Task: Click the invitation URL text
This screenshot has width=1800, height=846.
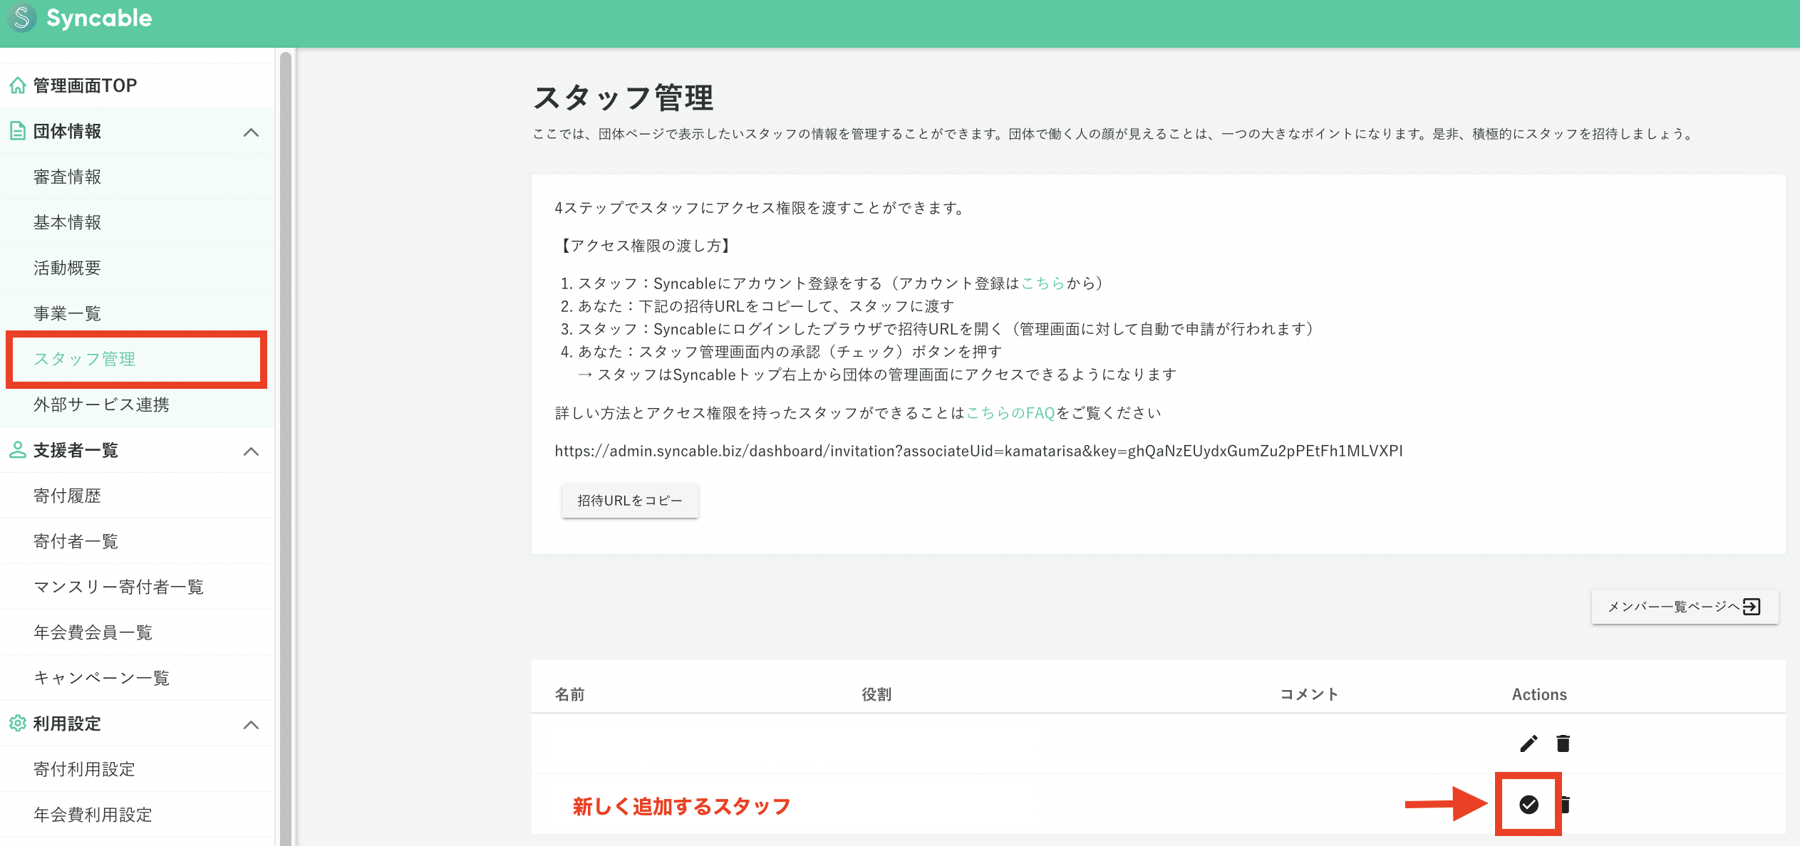Action: point(978,451)
